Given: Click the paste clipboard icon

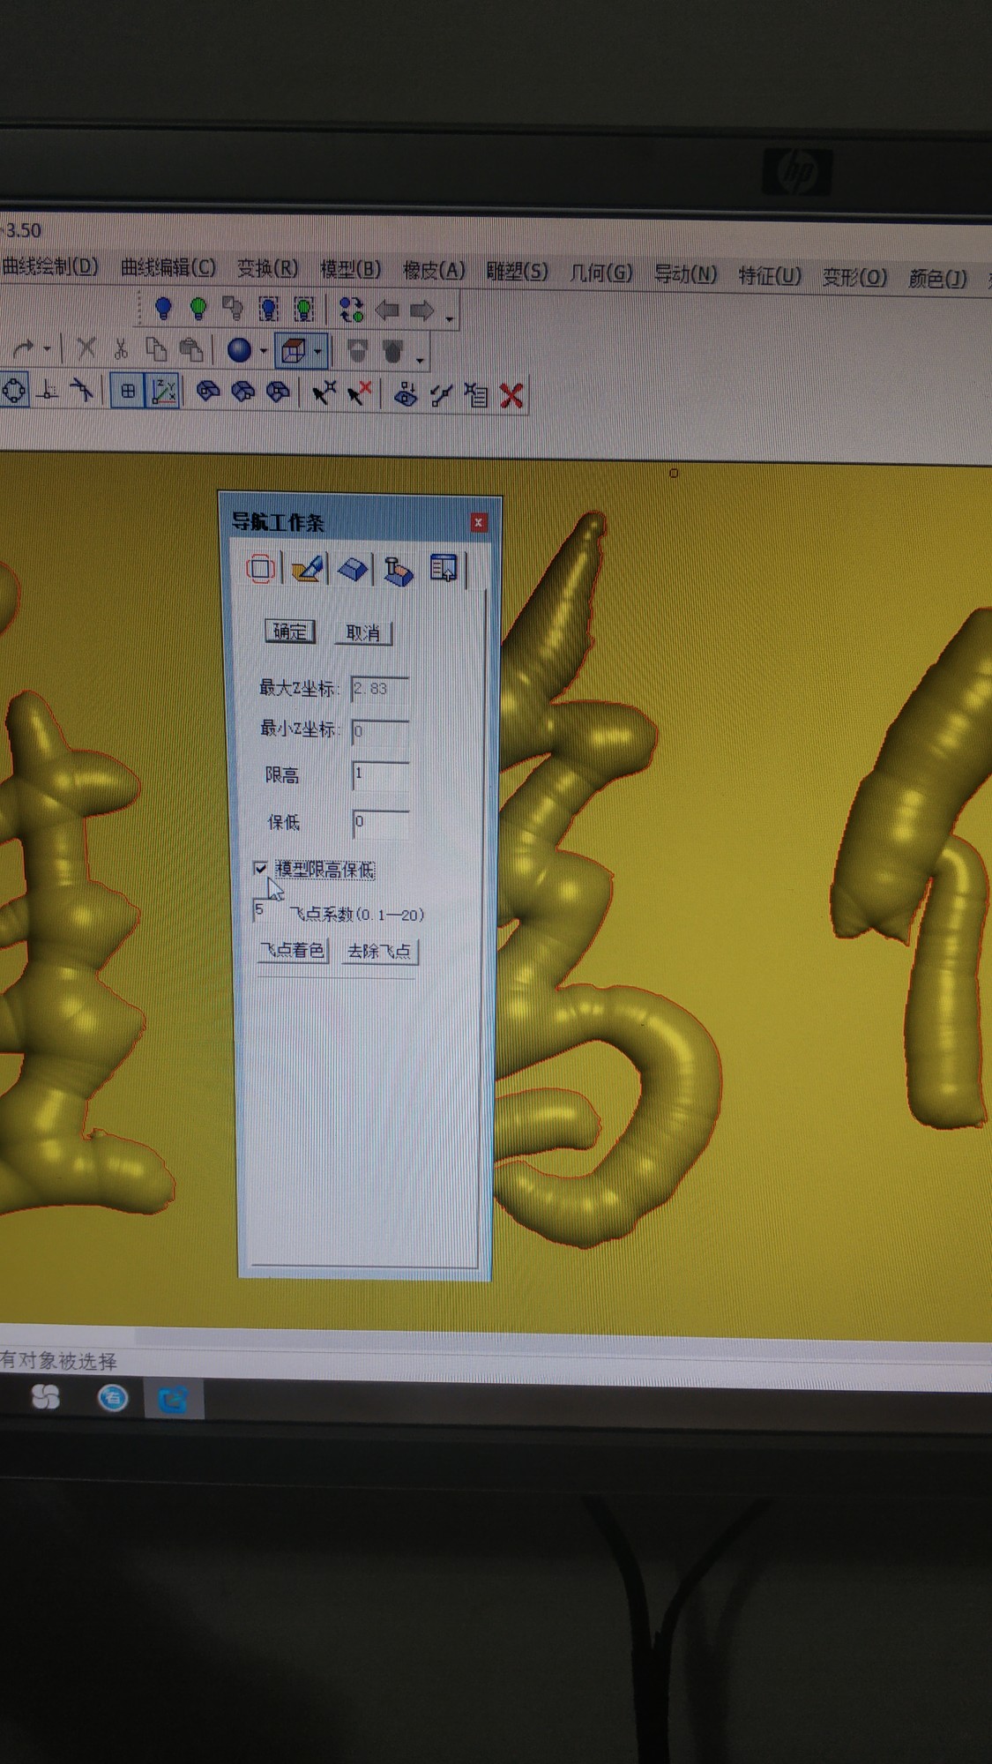Looking at the screenshot, I should pos(191,350).
